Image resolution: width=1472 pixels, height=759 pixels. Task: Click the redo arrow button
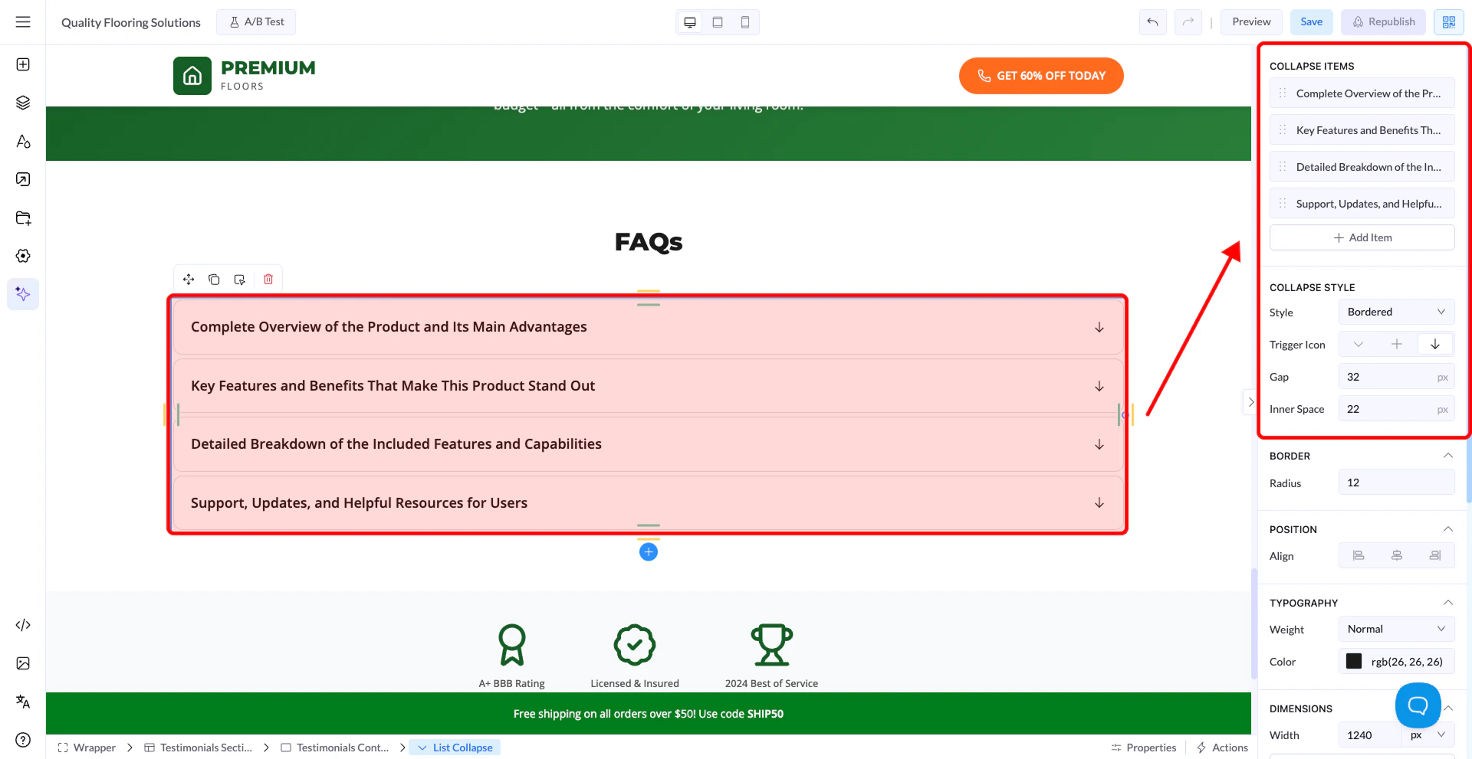click(1188, 22)
